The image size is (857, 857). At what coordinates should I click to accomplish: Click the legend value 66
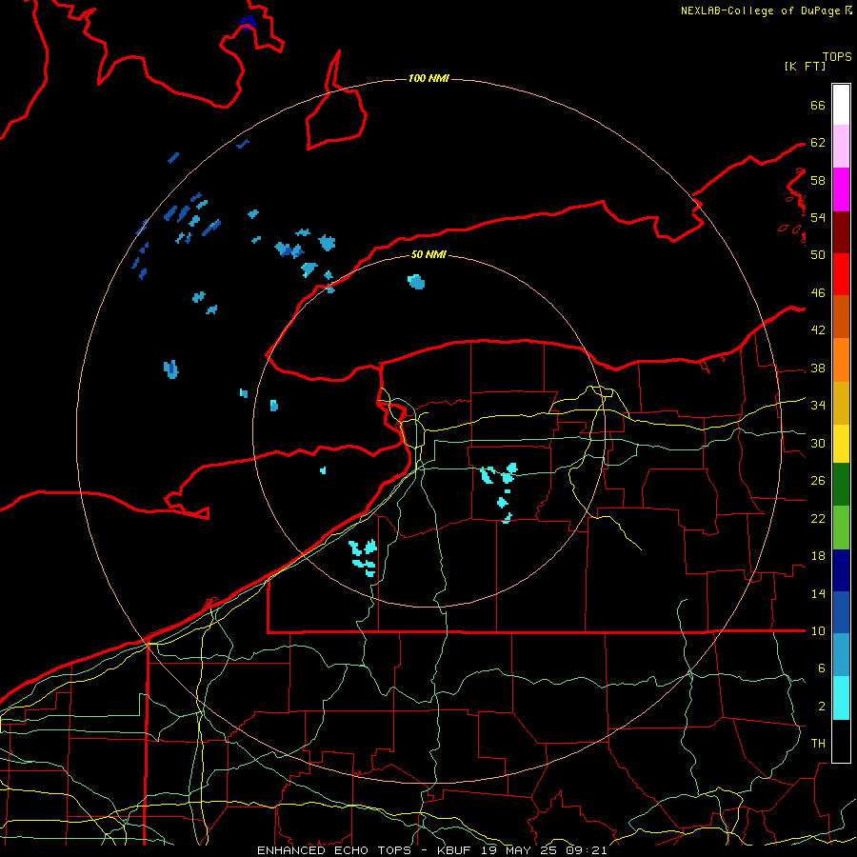[x=818, y=105]
